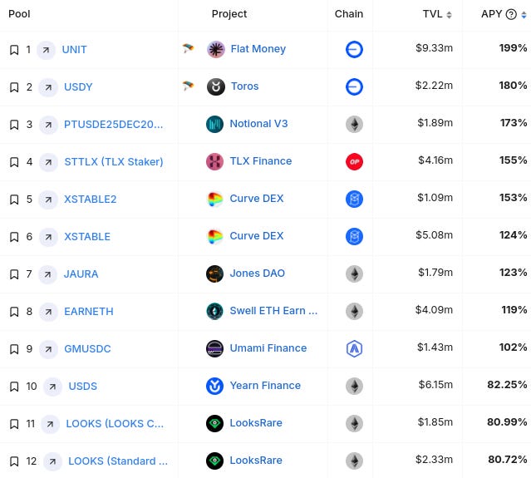Open external link arrow for UNIT pool
The width and height of the screenshot is (531, 478).
pos(46,50)
